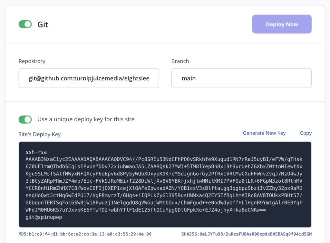Copy the site's deploy key
Image resolution: width=330 pixels, height=243 pixels.
pyautogui.click(x=305, y=133)
